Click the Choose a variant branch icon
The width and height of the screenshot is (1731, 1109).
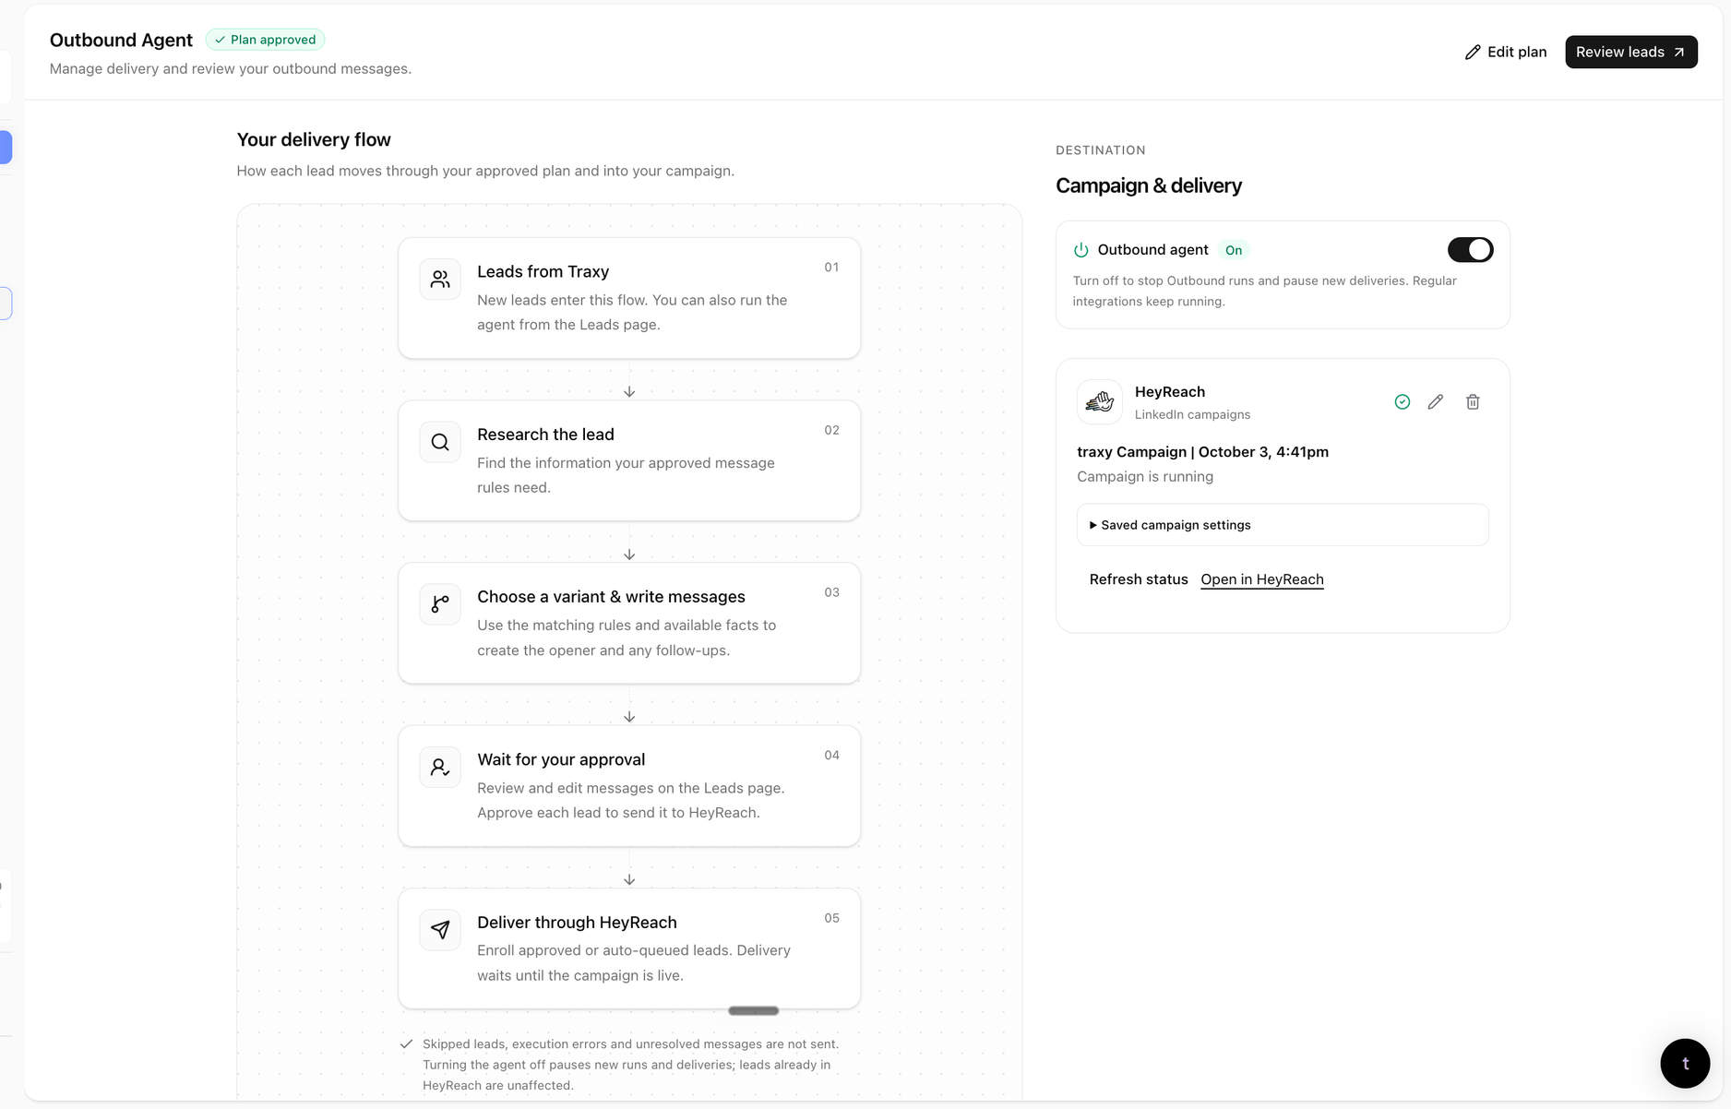pyautogui.click(x=440, y=604)
